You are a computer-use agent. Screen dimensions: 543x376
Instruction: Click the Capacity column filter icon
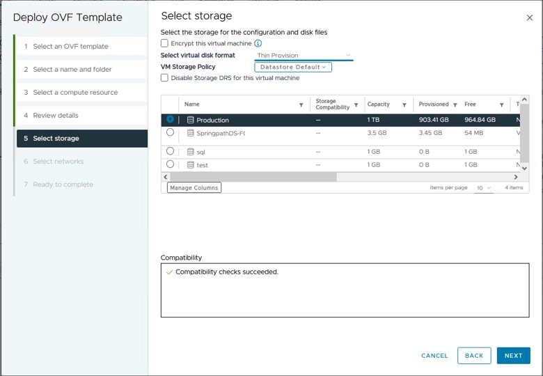click(x=404, y=105)
